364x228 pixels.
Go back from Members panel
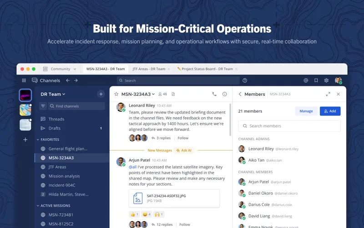click(x=240, y=94)
